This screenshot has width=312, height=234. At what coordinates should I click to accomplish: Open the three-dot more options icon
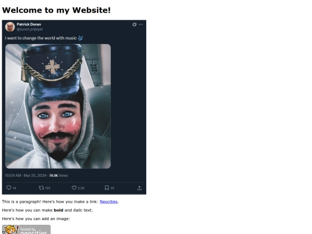pos(140,24)
